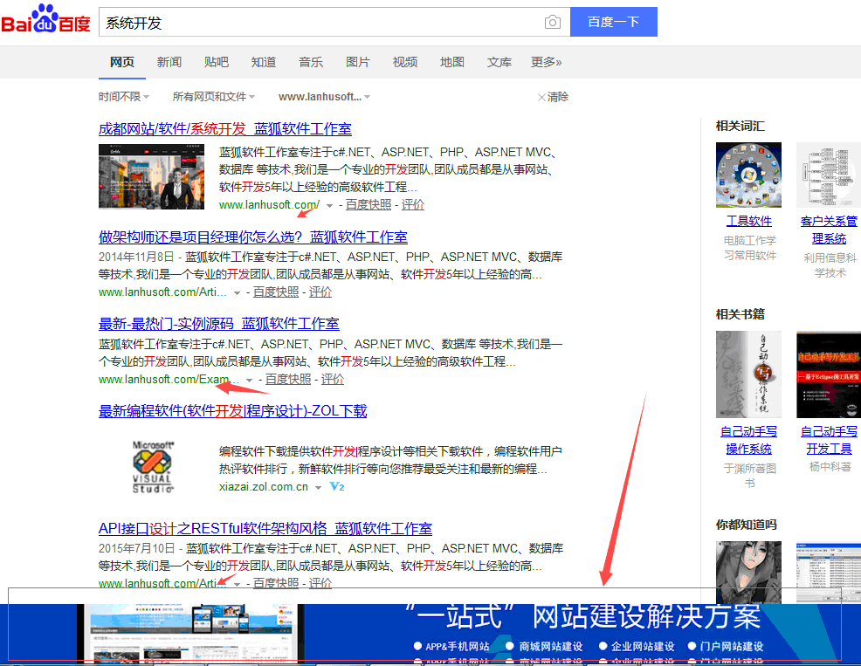Click the 自己动手写开发工具 book cover
The width and height of the screenshot is (861, 666).
(x=829, y=374)
